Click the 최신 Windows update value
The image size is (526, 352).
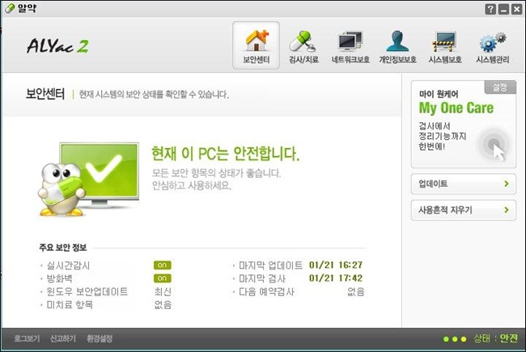click(163, 291)
